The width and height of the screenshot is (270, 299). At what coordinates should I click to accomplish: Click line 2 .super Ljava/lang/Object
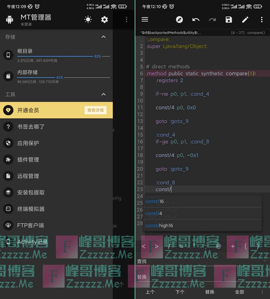(x=177, y=46)
